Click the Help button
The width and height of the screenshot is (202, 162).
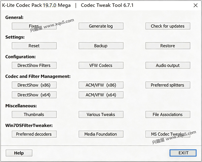tap(19, 153)
